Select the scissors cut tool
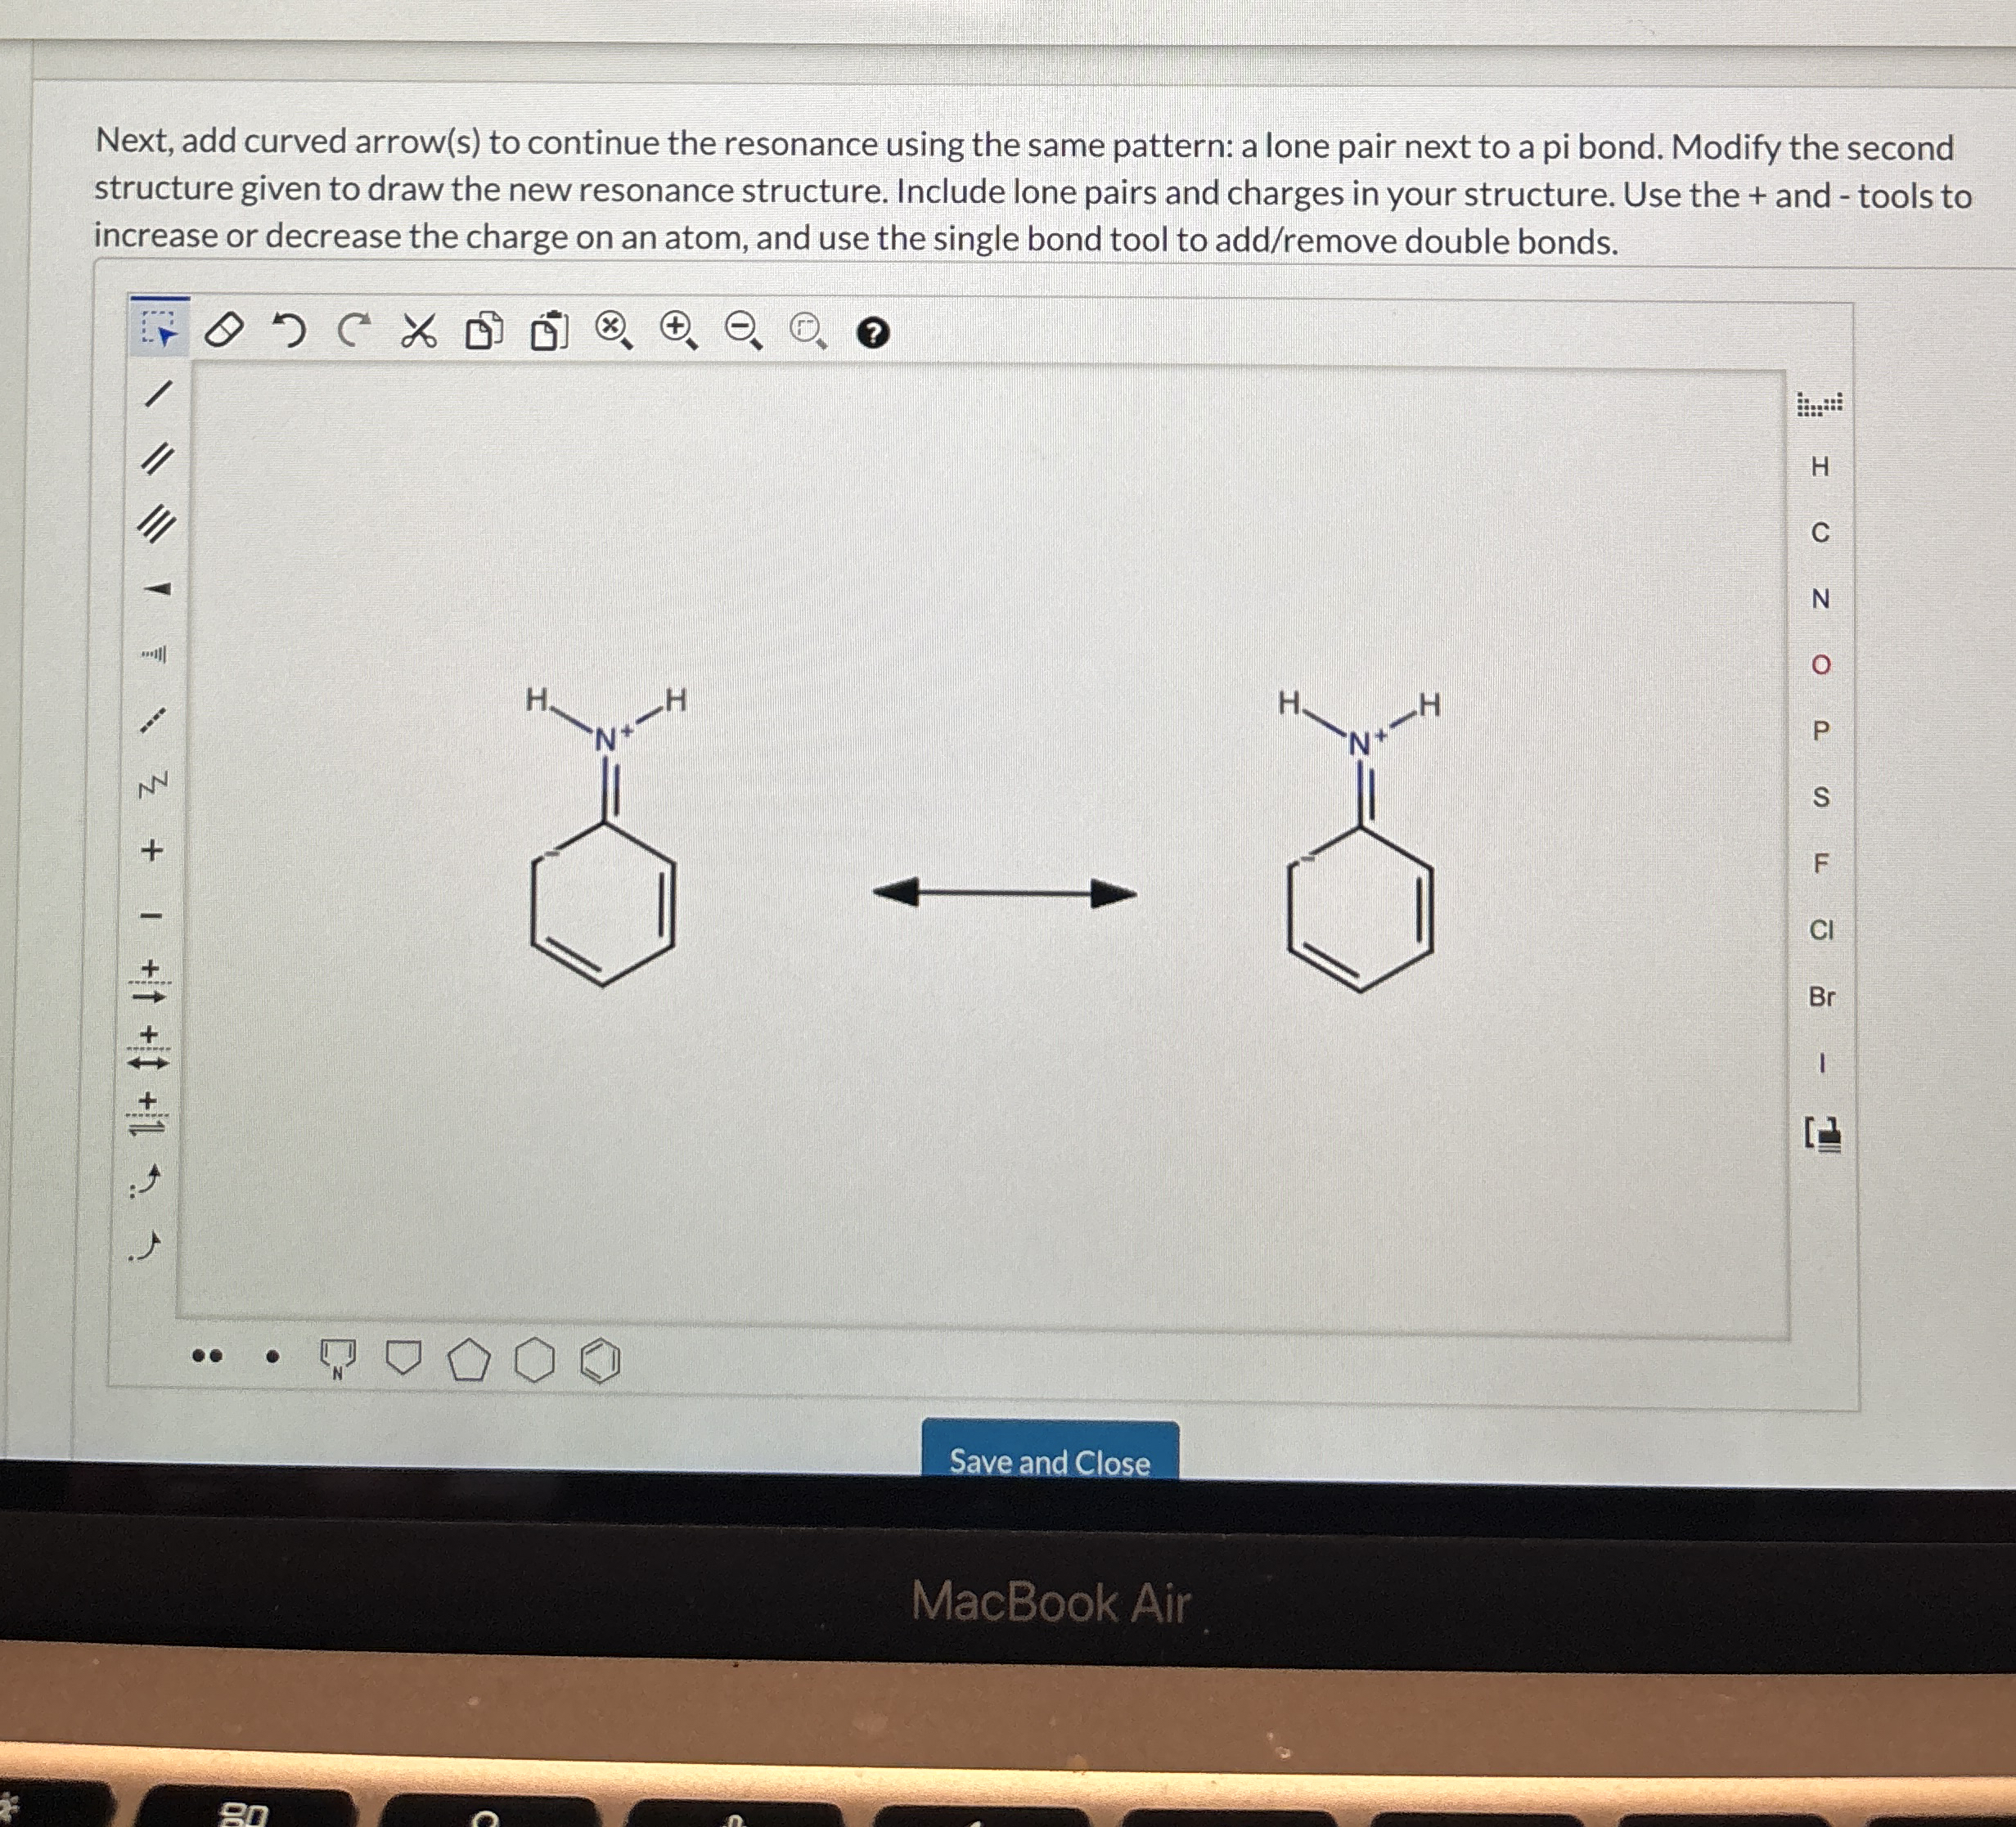 pos(418,331)
